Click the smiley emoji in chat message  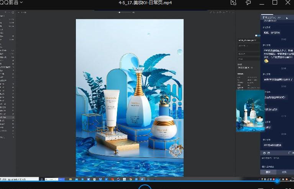[x=266, y=61]
